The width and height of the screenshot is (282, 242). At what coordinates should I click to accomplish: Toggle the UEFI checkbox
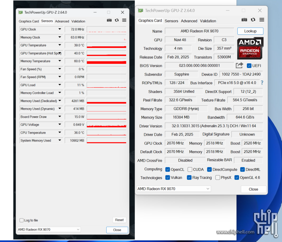[249, 66]
